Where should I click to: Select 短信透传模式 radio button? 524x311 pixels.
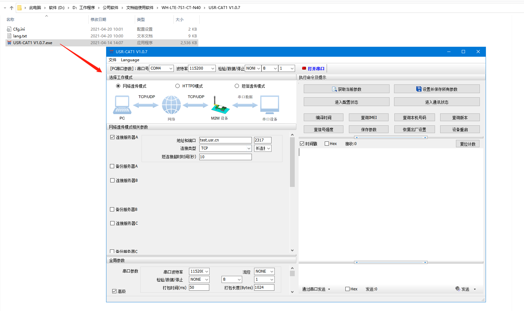click(237, 86)
